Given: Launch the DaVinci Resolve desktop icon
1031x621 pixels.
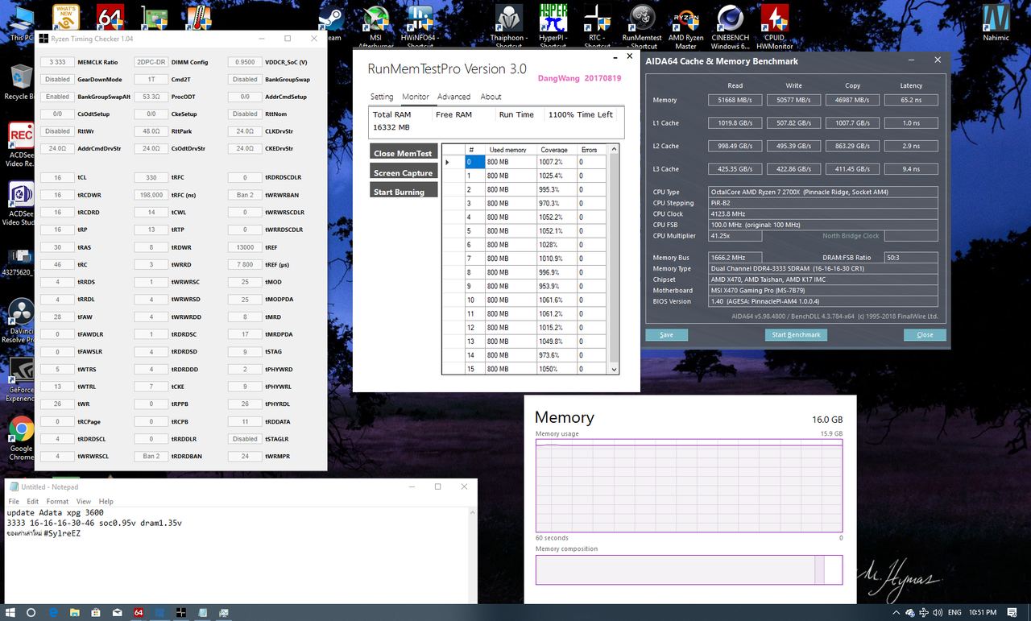Looking at the screenshot, I should 20,321.
